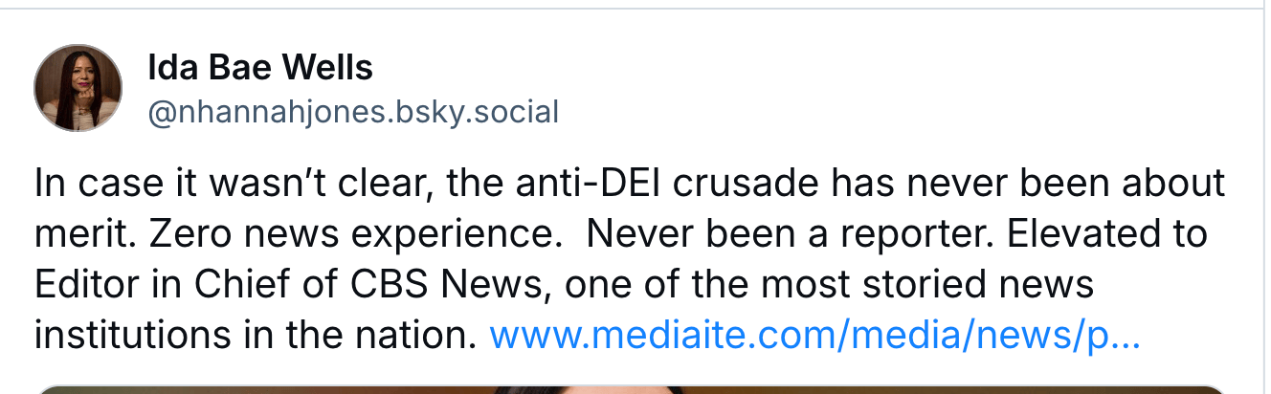The height and width of the screenshot is (394, 1271).
Task: Click the words "institutions in the nation"
Action: (255, 335)
